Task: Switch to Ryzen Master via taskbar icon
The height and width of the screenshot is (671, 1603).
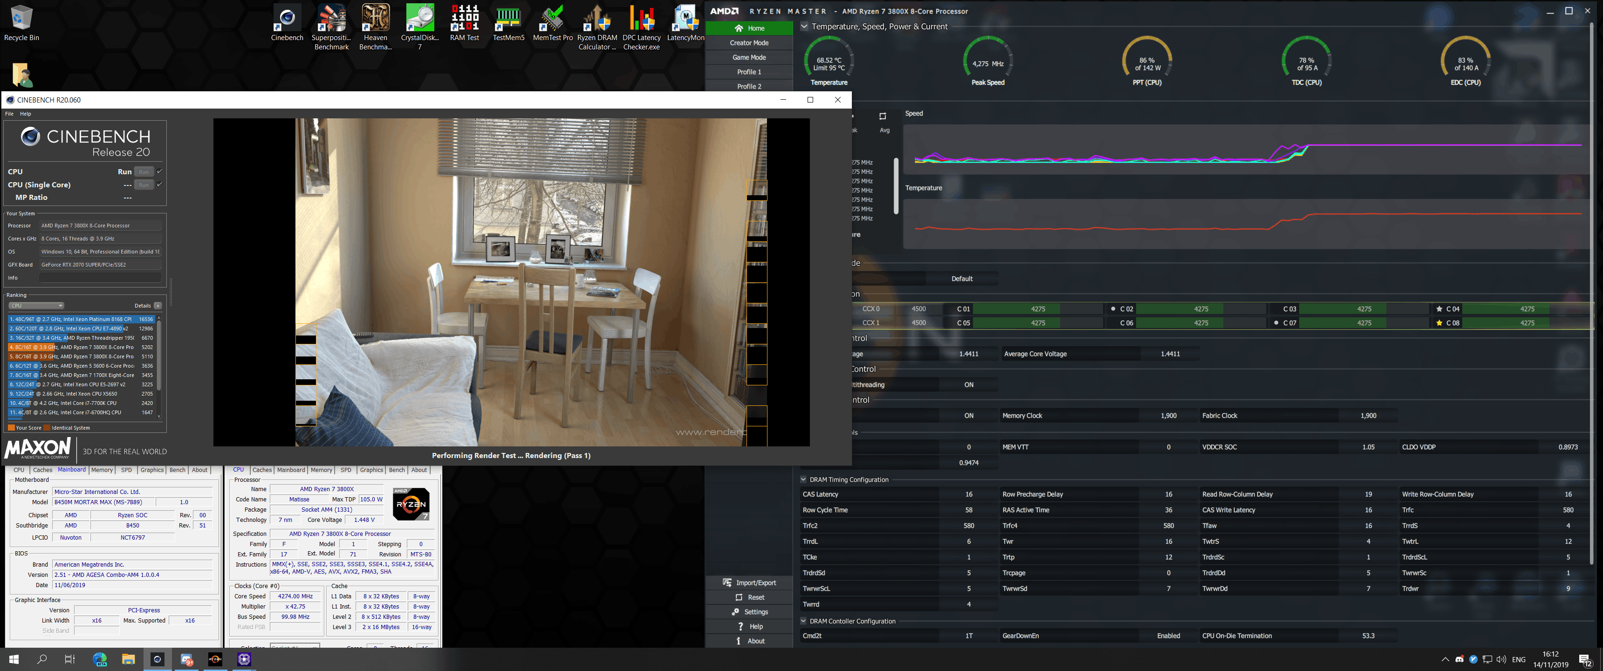Action: click(215, 659)
